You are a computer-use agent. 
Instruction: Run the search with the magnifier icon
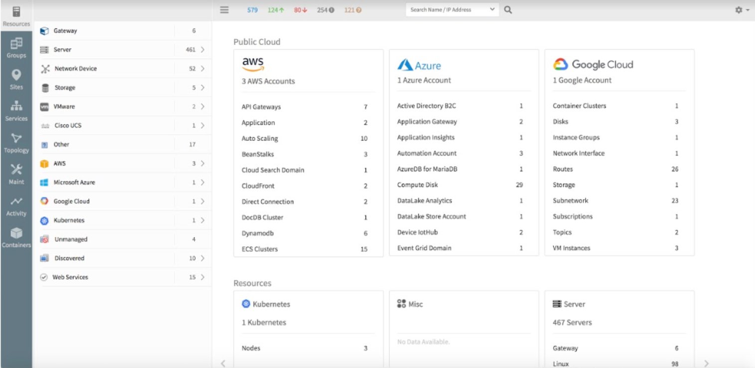pos(508,9)
